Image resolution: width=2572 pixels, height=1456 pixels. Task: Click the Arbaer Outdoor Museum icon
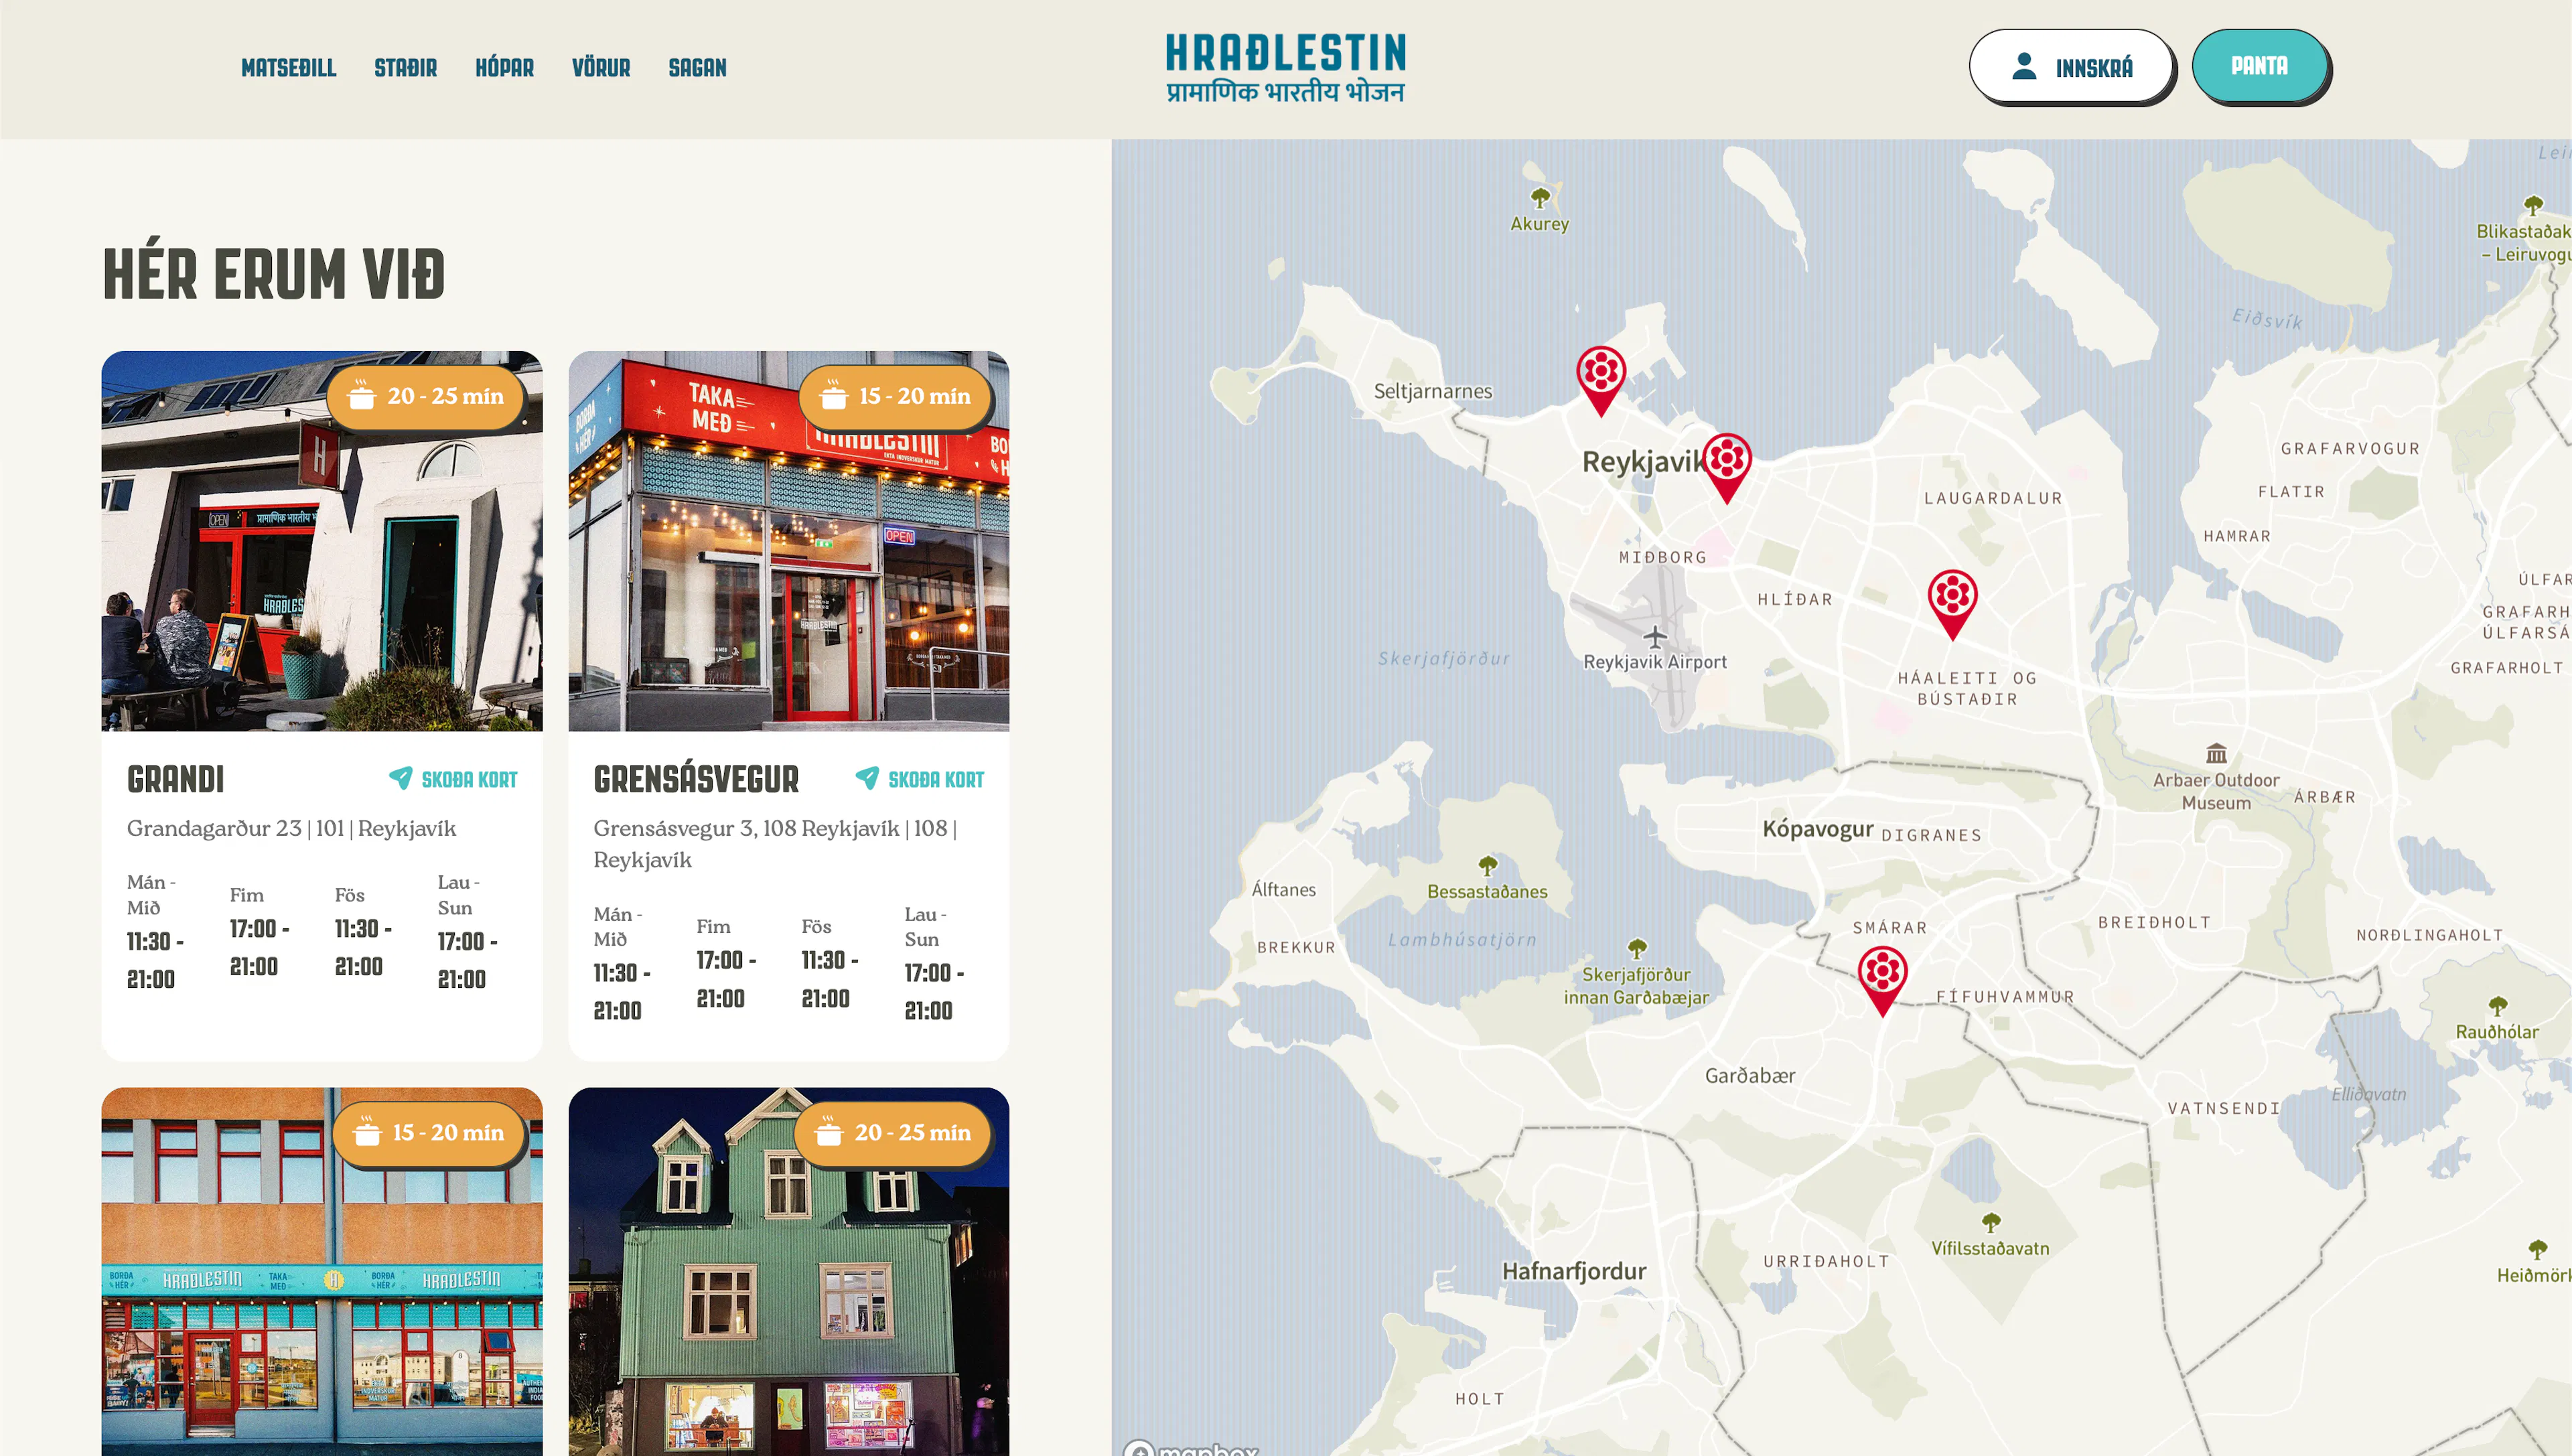click(2216, 752)
